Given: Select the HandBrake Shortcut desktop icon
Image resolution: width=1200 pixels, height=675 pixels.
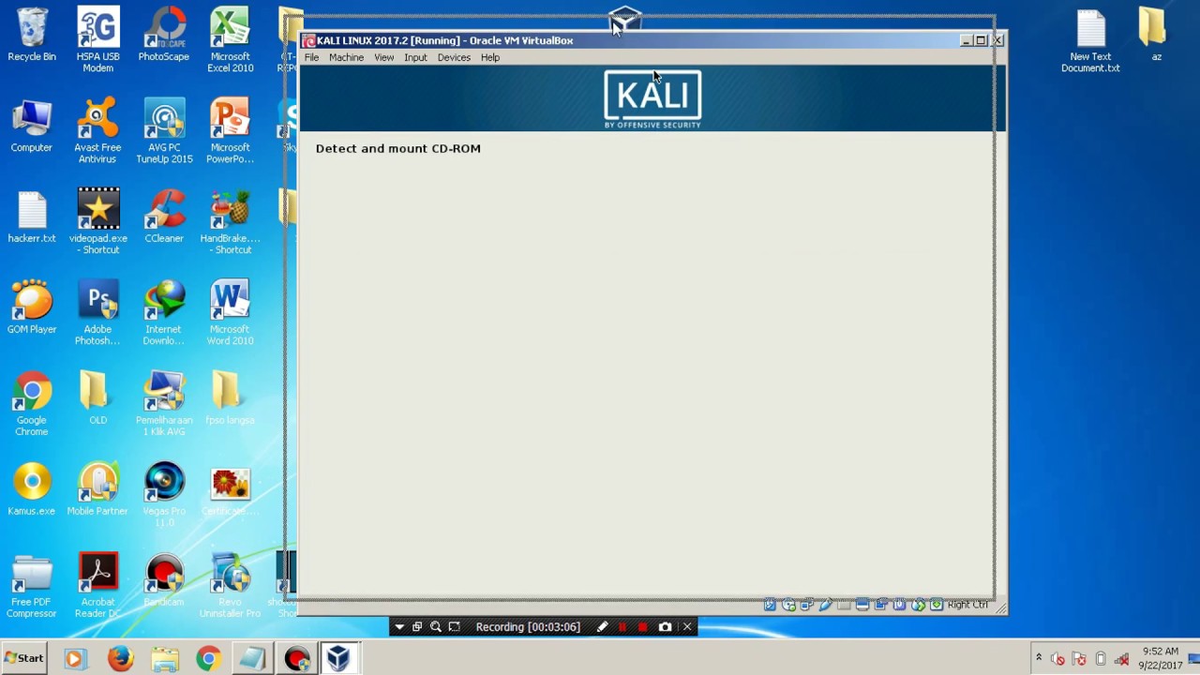Looking at the screenshot, I should pos(230,222).
